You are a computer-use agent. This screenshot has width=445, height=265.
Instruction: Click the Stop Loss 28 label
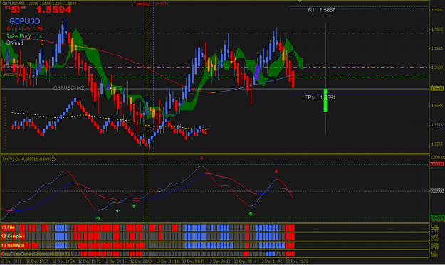pyautogui.click(x=24, y=29)
